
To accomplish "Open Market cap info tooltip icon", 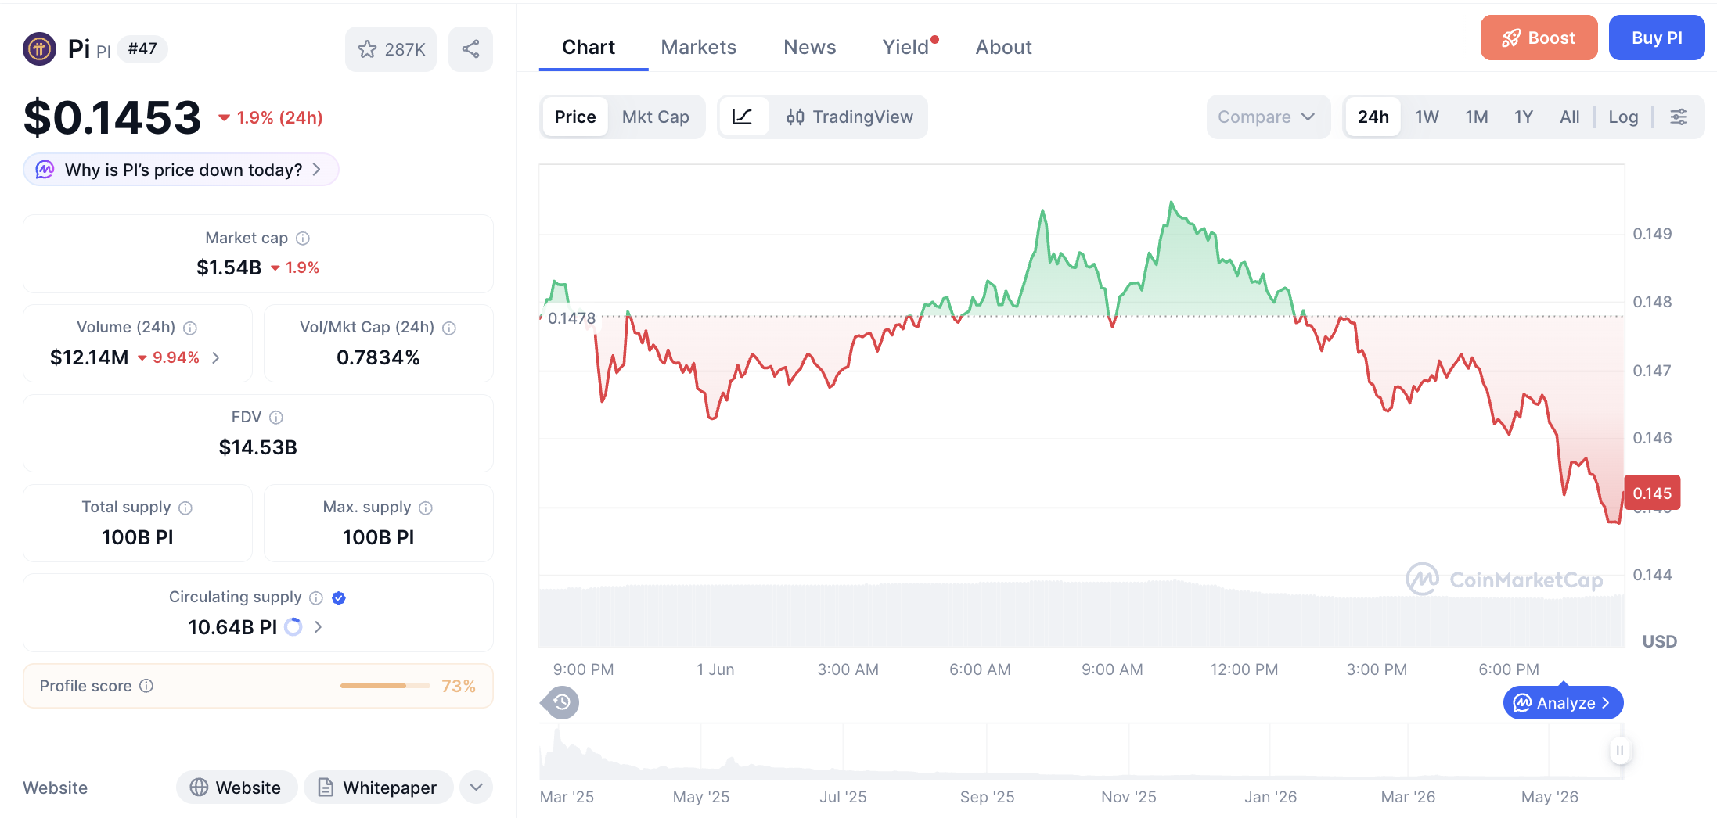I will 303,238.
